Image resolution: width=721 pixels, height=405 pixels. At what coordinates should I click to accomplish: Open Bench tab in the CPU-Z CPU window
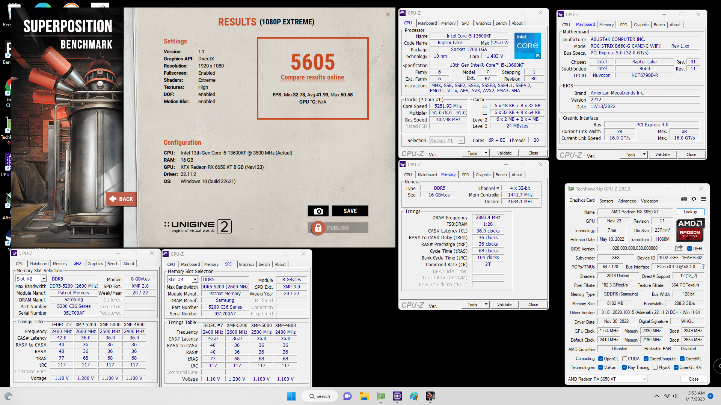click(501, 23)
